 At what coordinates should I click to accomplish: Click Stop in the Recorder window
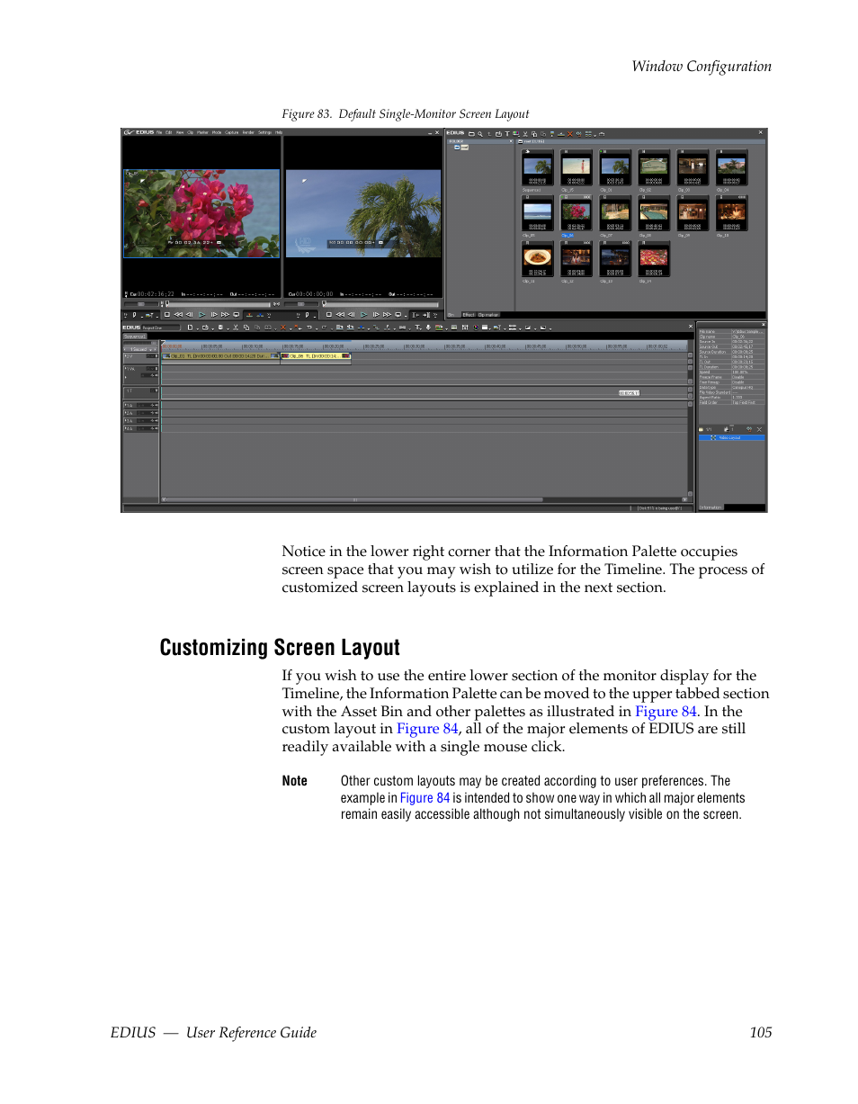329,315
